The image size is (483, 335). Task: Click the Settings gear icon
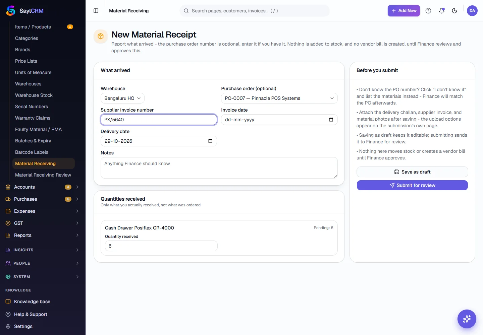8,326
